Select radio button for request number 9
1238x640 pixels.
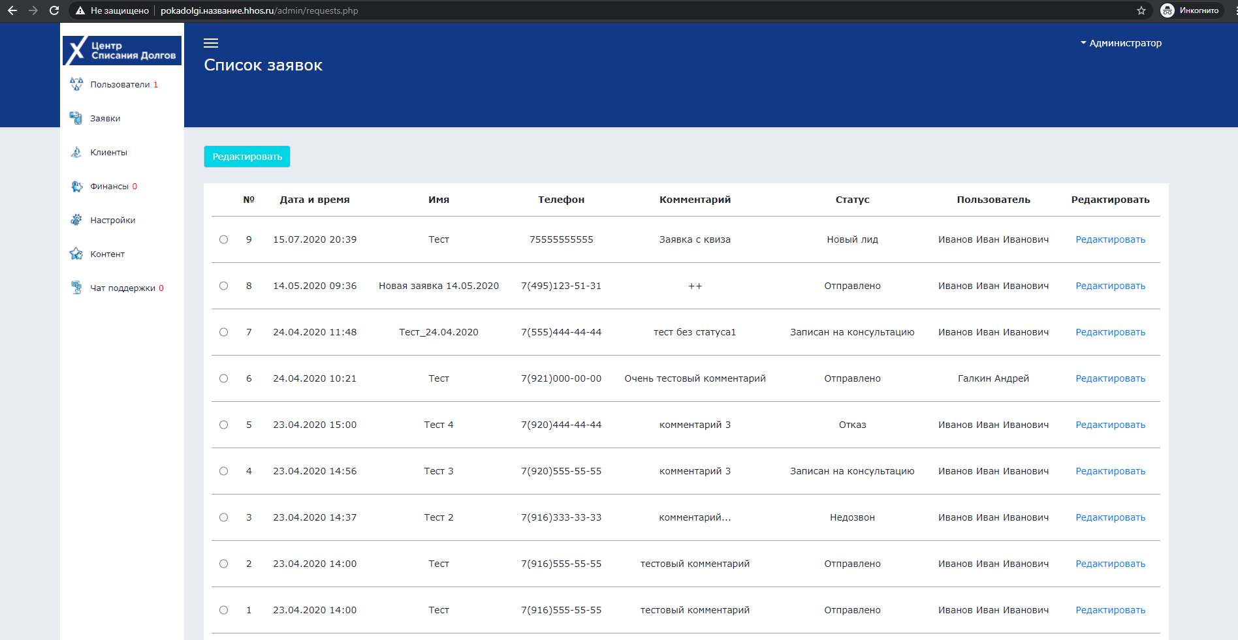pos(223,239)
